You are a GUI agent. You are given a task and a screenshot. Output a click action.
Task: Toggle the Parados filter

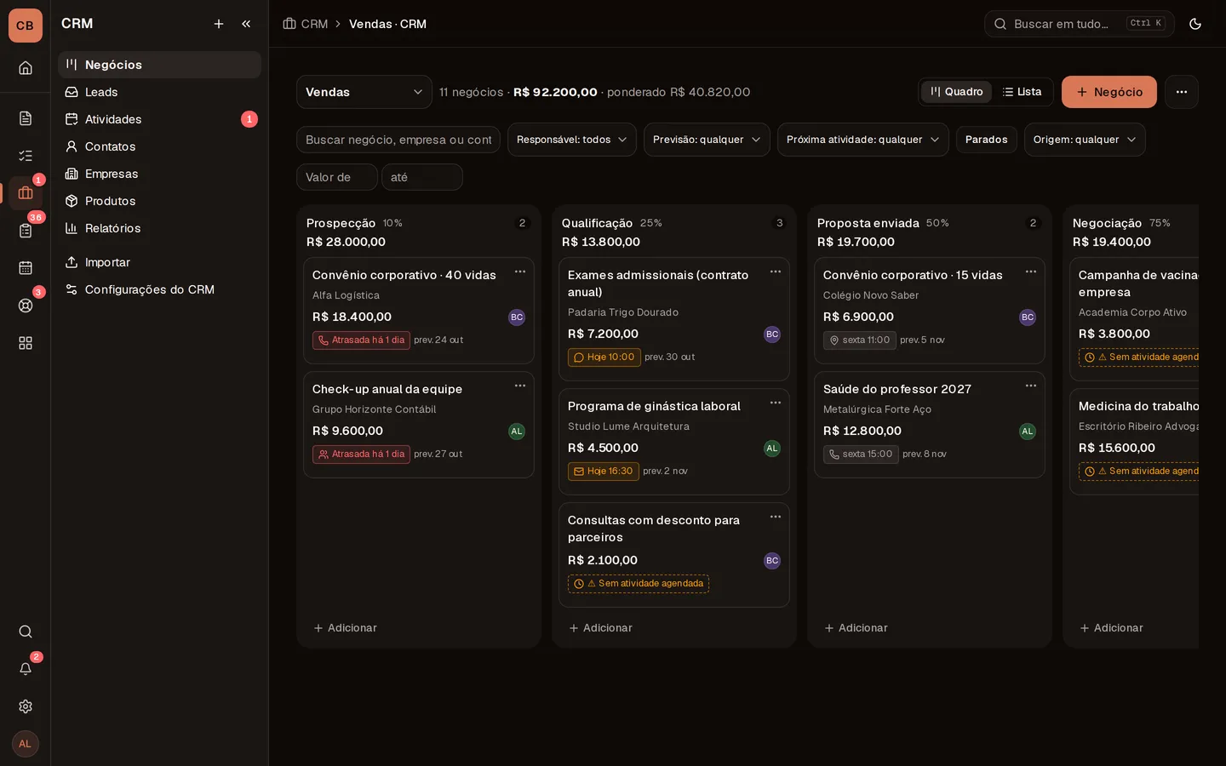click(987, 140)
